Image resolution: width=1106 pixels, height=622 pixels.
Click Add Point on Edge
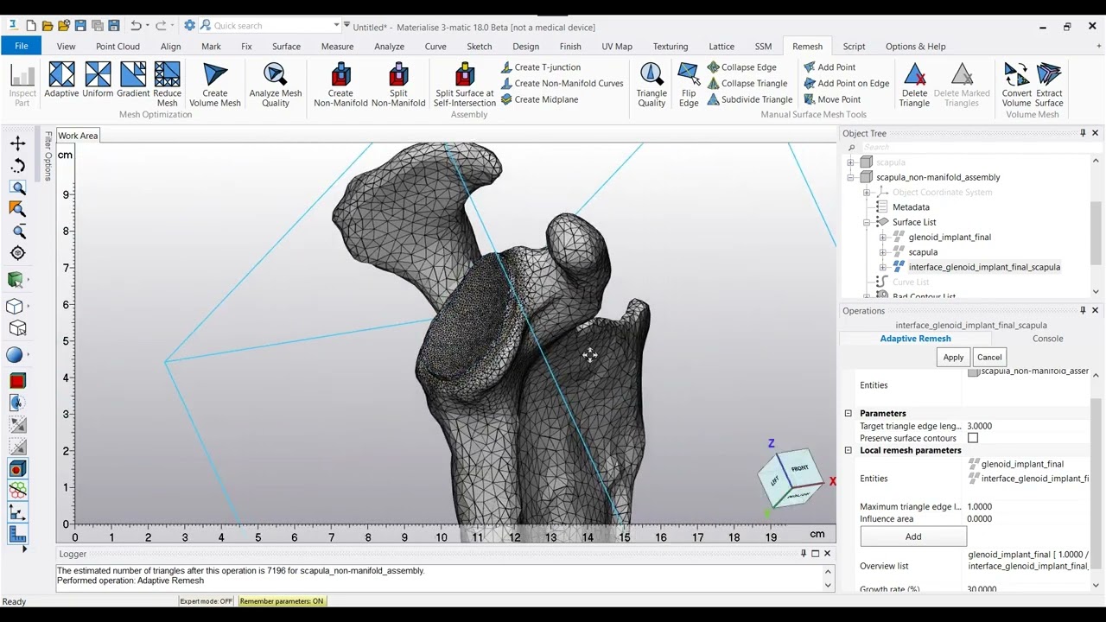[x=846, y=83]
